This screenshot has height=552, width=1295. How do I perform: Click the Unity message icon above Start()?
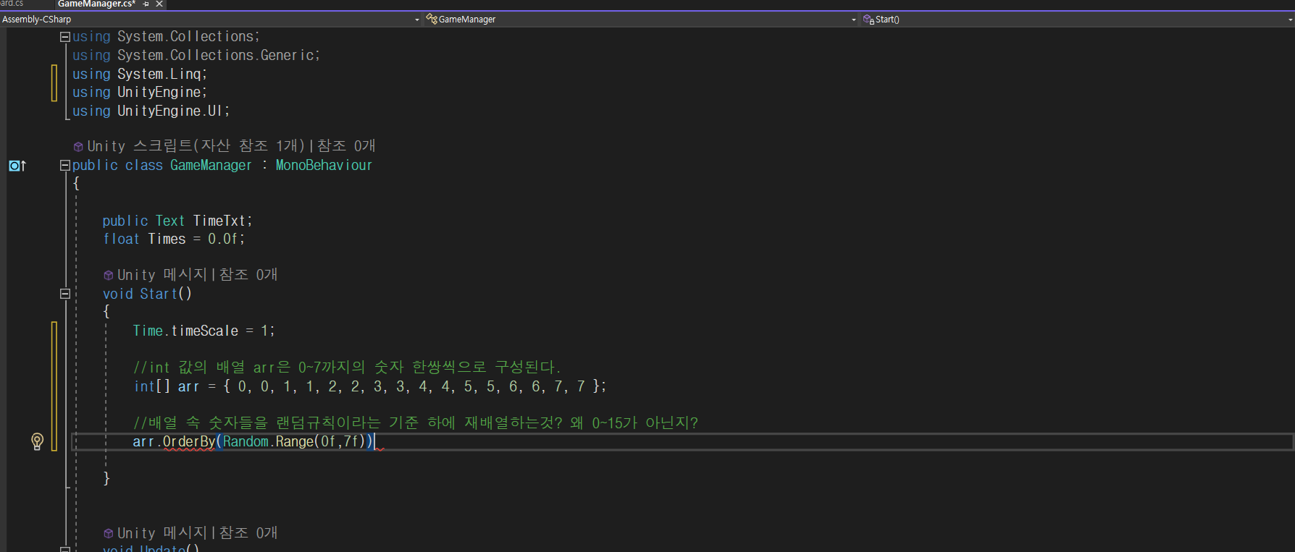(109, 276)
